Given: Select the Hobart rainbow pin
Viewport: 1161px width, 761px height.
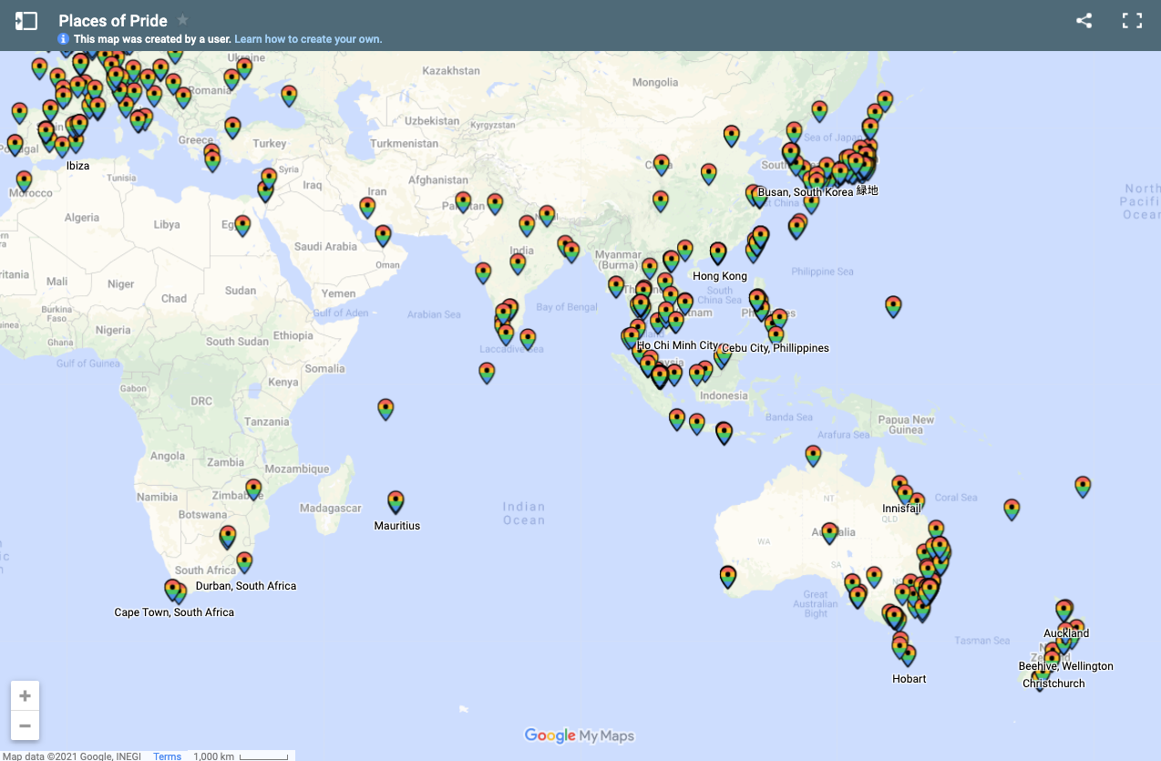Looking at the screenshot, I should (x=907, y=655).
